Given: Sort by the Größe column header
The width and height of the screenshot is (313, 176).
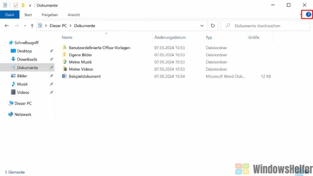Looking at the screenshot, I should click(254, 37).
